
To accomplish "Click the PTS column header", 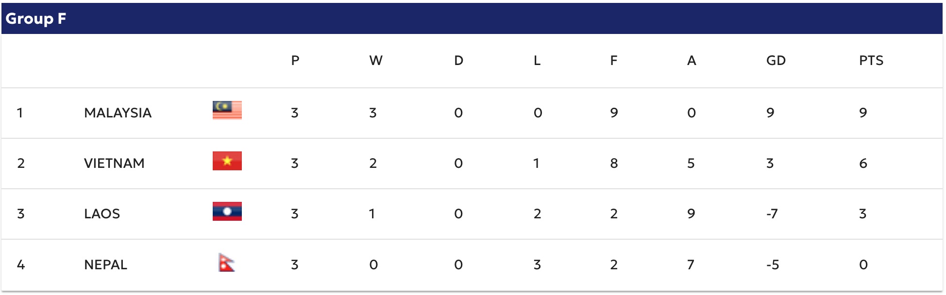I will pyautogui.click(x=871, y=61).
